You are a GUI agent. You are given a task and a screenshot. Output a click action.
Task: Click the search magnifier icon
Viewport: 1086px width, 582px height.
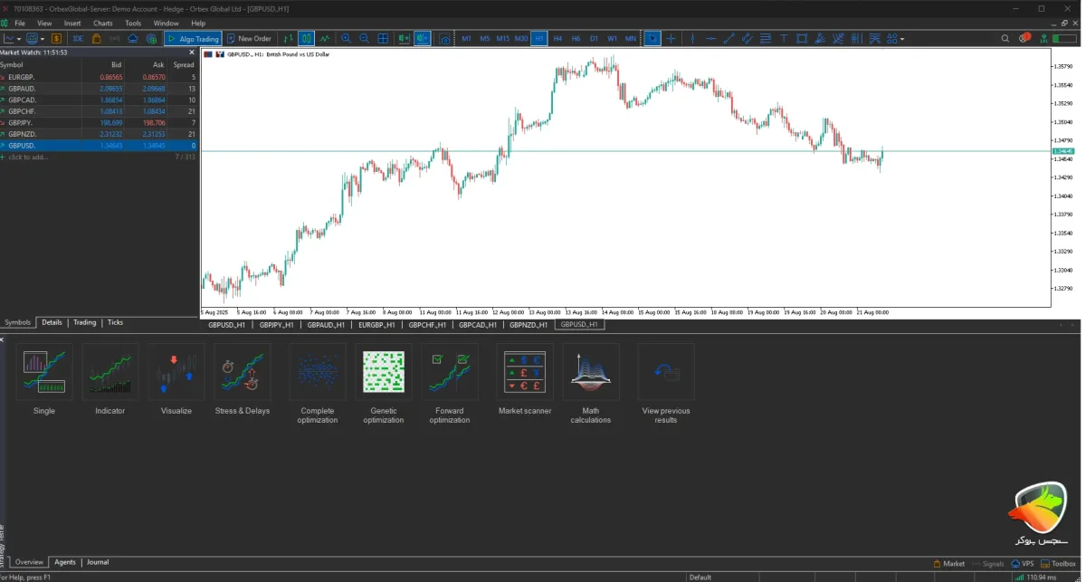point(1005,39)
